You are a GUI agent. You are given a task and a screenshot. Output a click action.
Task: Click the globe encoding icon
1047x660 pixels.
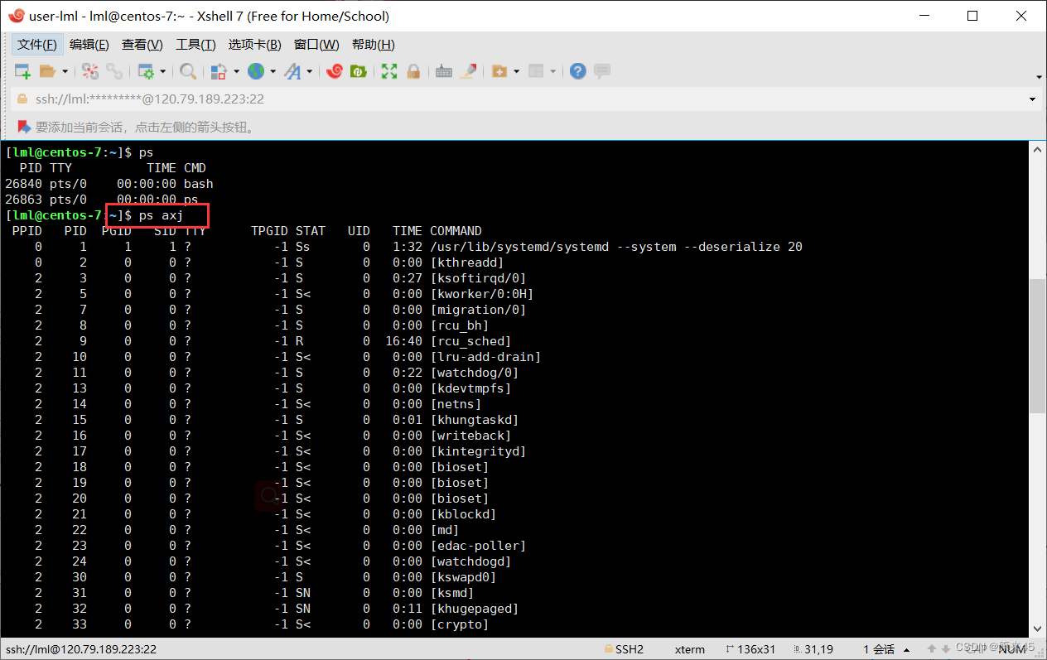[256, 71]
